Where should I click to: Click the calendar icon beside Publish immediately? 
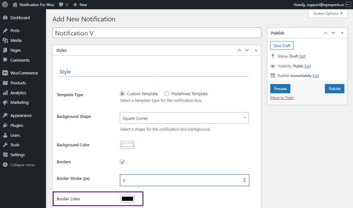click(273, 76)
